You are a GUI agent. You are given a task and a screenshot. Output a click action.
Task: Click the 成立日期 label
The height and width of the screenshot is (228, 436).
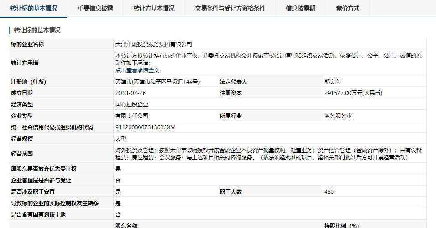[x=22, y=93]
